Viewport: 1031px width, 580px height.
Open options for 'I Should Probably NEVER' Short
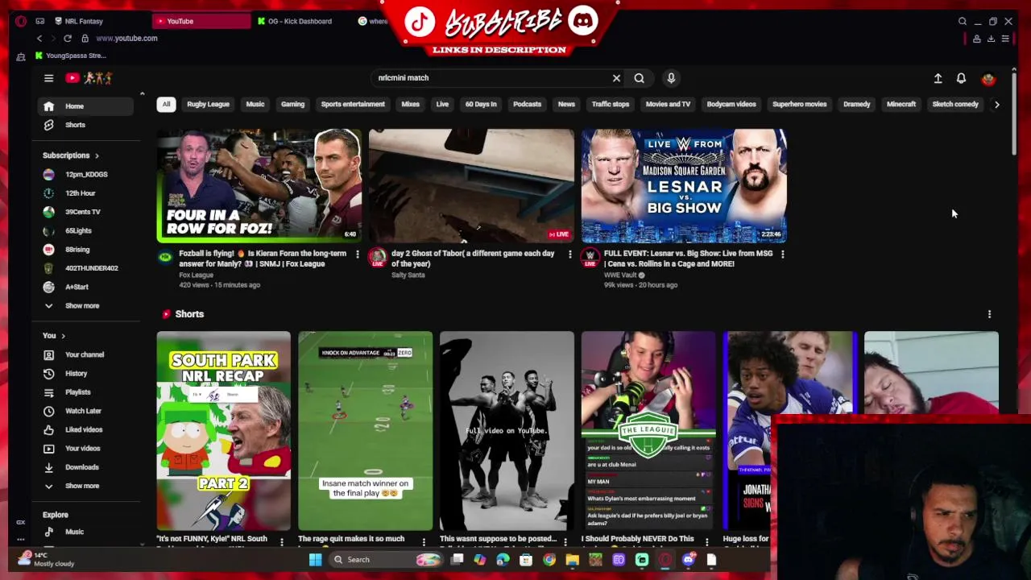[707, 541]
